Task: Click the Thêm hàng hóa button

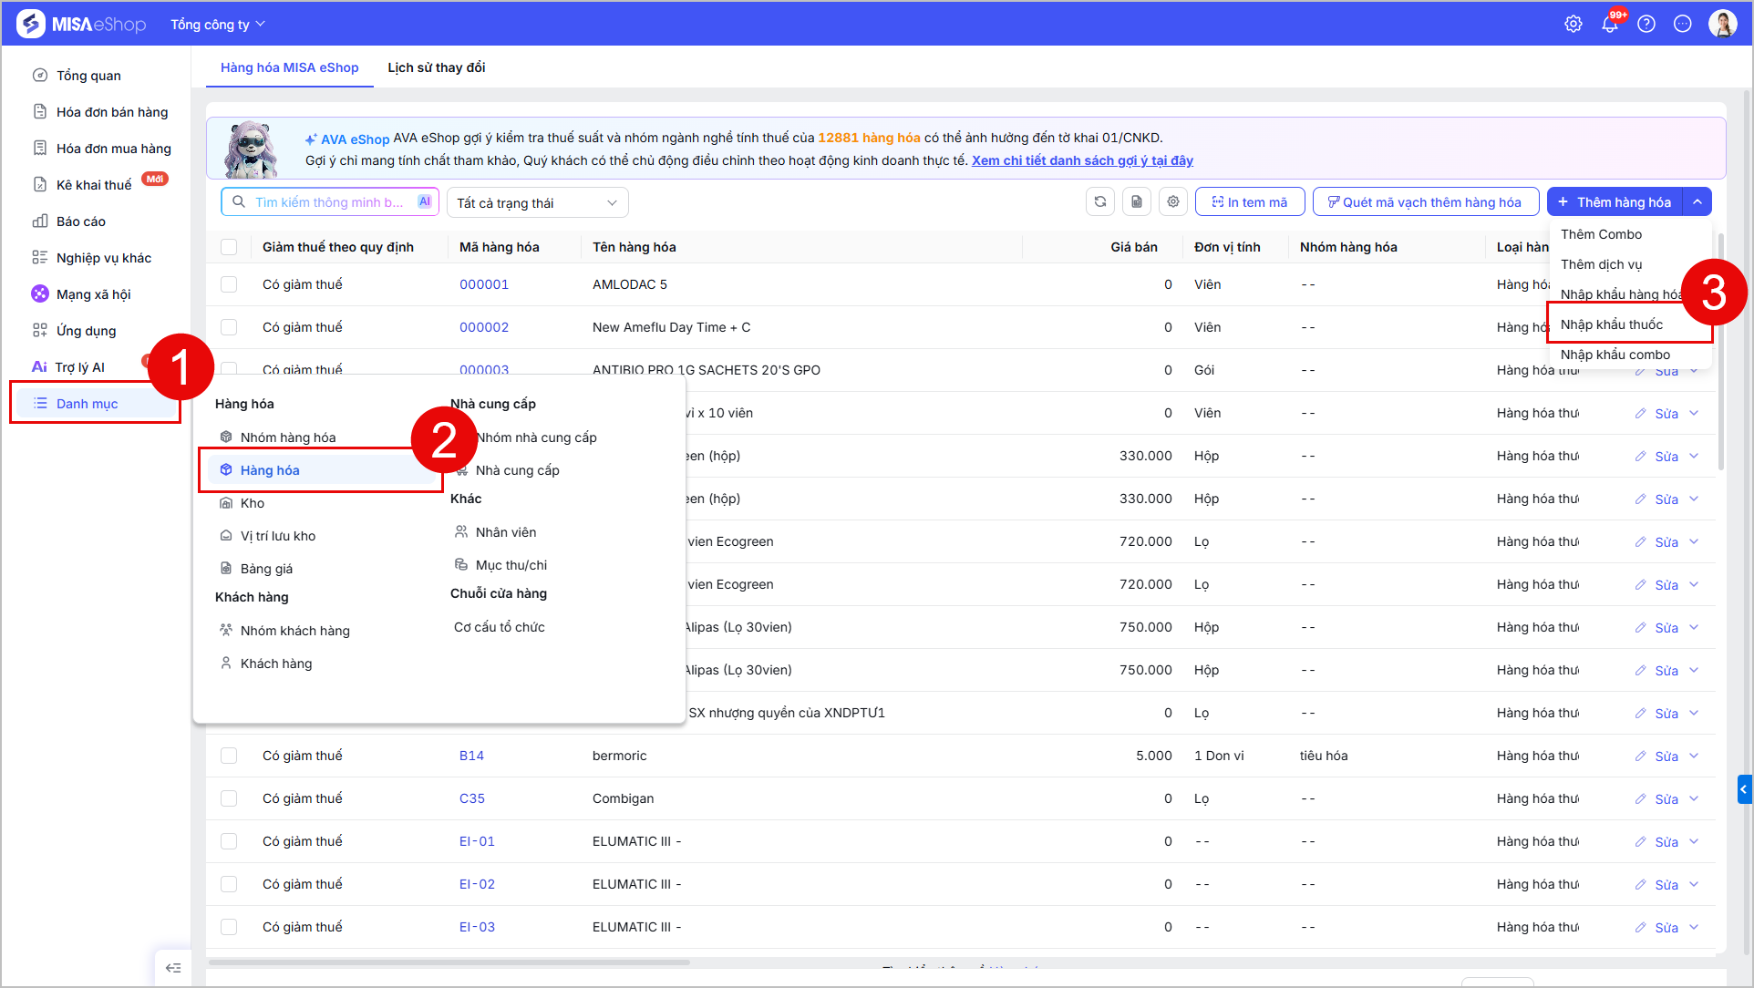Action: 1615,202
